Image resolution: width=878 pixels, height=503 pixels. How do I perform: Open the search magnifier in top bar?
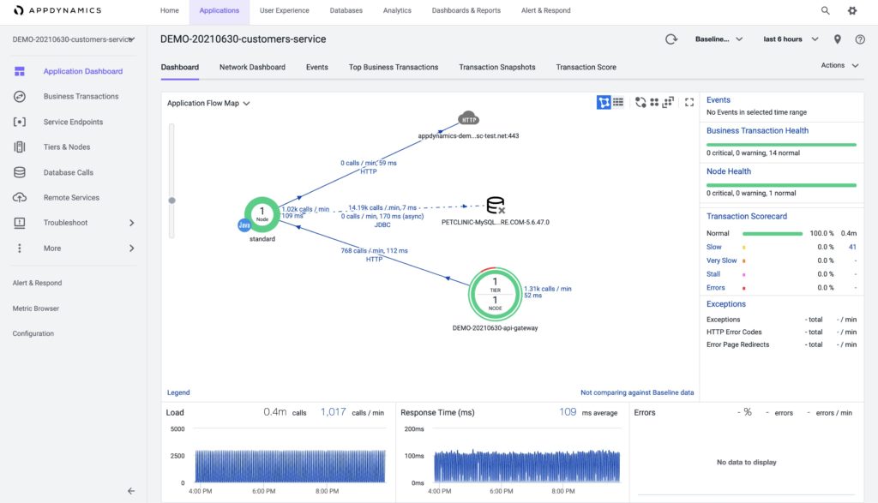point(826,10)
